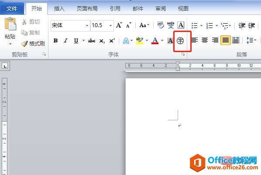Viewport: 261px width, 175px height.
Task: Toggle Superscript formatting
Action: tap(112, 41)
